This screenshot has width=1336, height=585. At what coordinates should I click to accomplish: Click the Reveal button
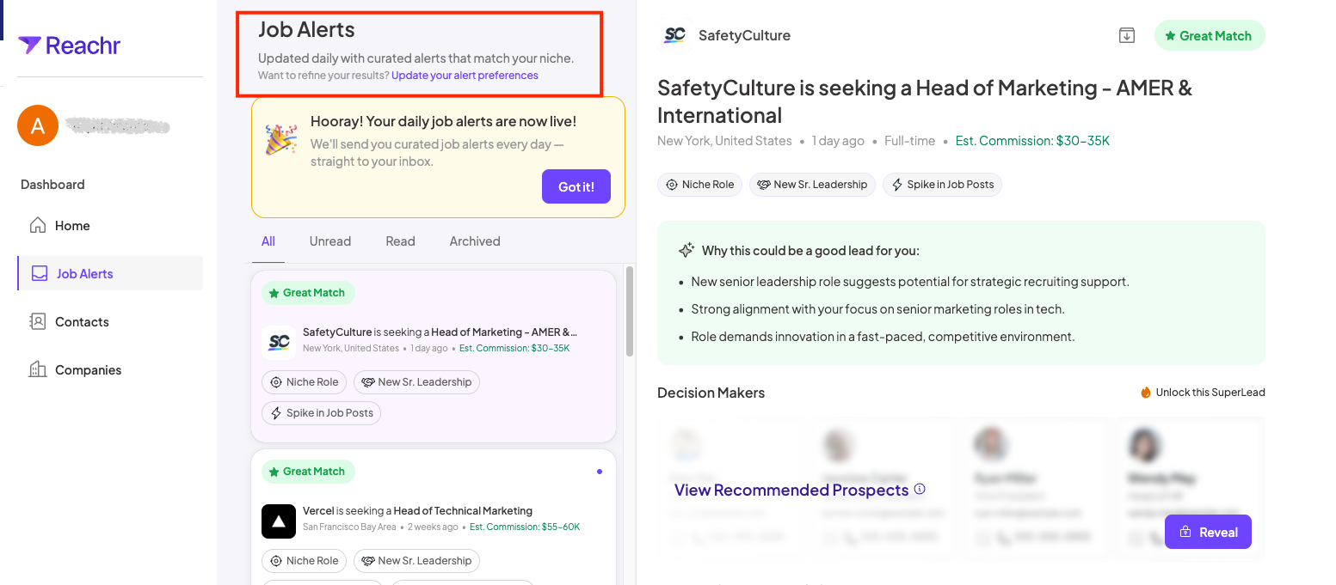[1208, 532]
